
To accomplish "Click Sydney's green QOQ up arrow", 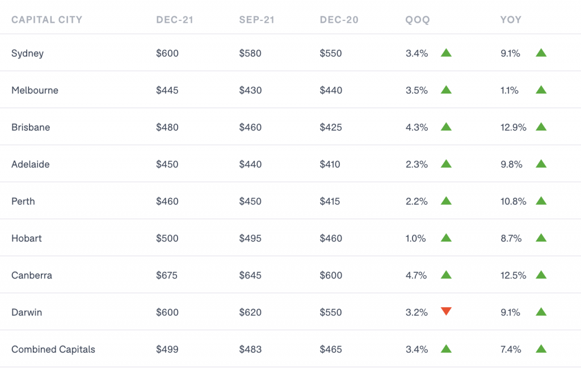I will tap(446, 53).
